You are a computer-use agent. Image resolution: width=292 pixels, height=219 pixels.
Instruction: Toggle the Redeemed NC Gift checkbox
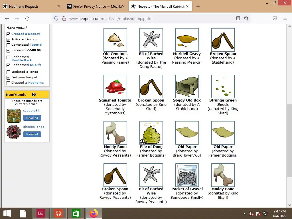pyautogui.click(x=8, y=65)
